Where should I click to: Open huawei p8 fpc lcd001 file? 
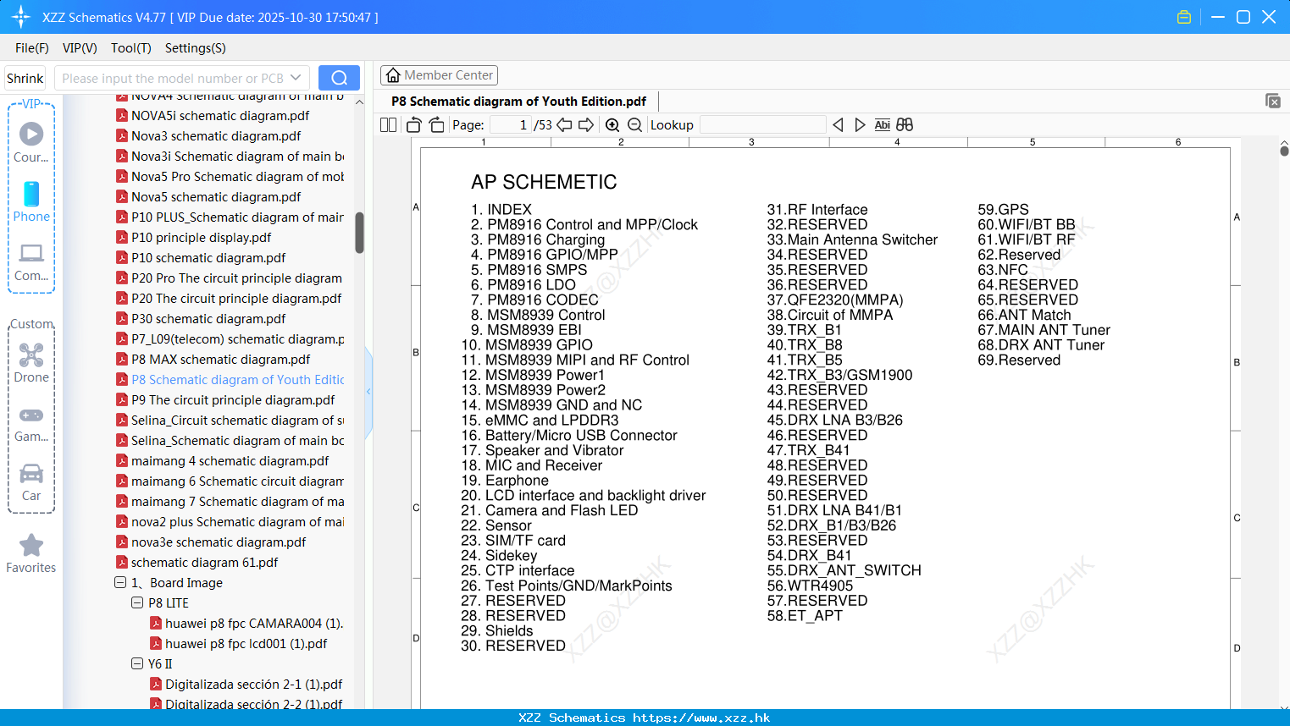(x=238, y=644)
